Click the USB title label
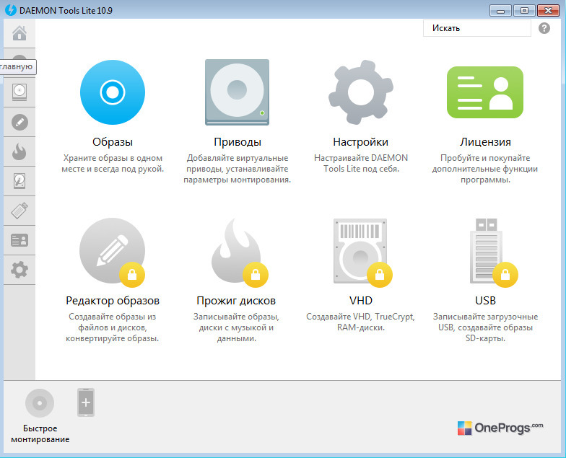This screenshot has width=566, height=458. click(x=485, y=300)
